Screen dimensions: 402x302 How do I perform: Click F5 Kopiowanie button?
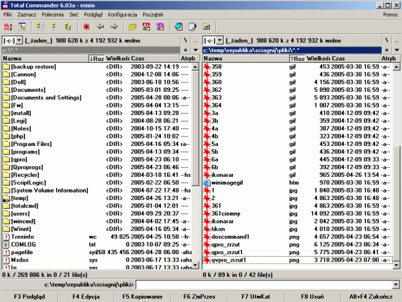(143, 296)
